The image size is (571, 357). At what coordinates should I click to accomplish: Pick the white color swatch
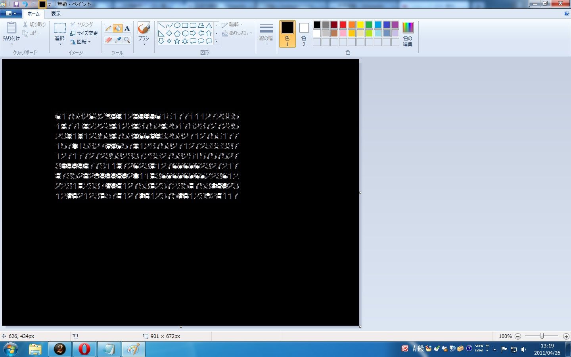coord(317,33)
